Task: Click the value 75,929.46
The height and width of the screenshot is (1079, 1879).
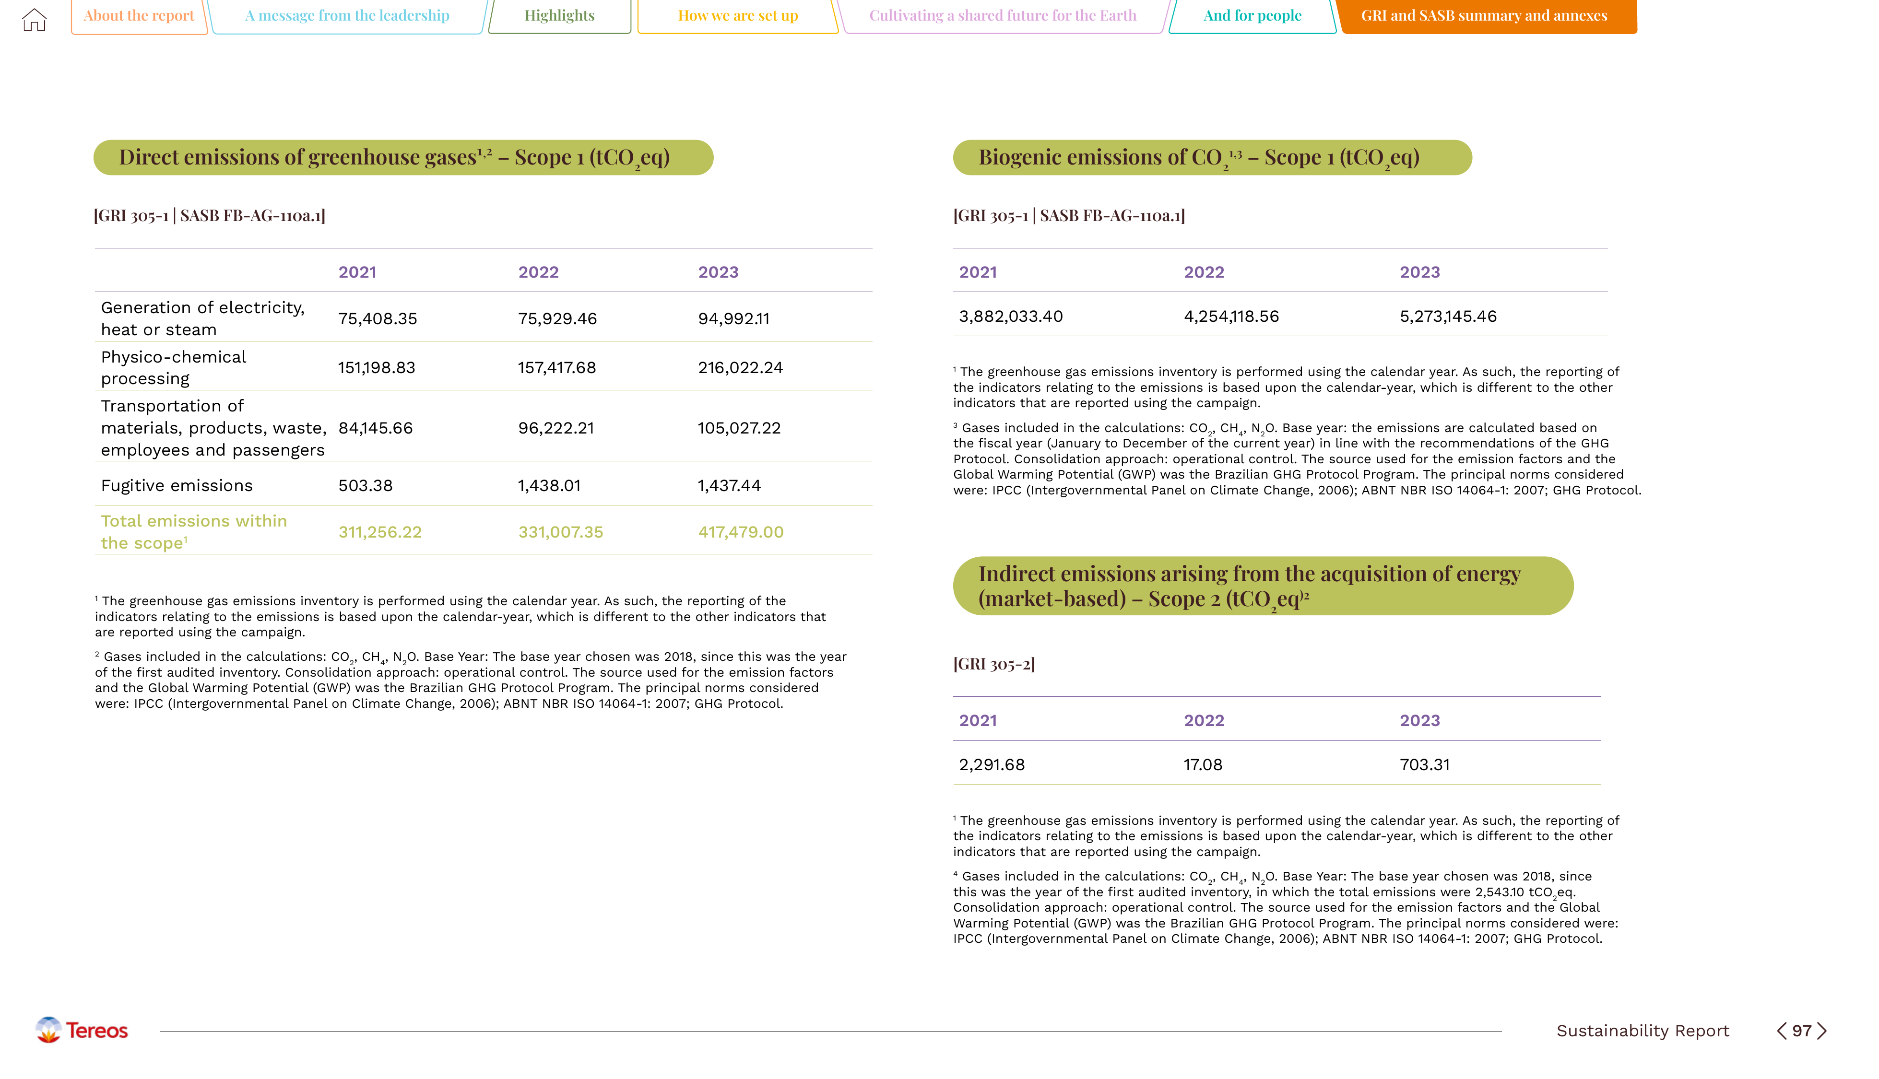Action: point(557,318)
